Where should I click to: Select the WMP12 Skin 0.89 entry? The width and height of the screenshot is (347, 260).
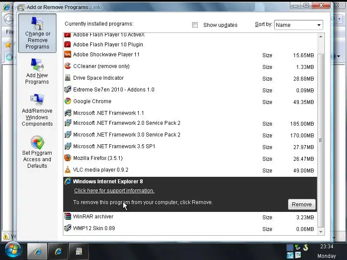(x=190, y=229)
